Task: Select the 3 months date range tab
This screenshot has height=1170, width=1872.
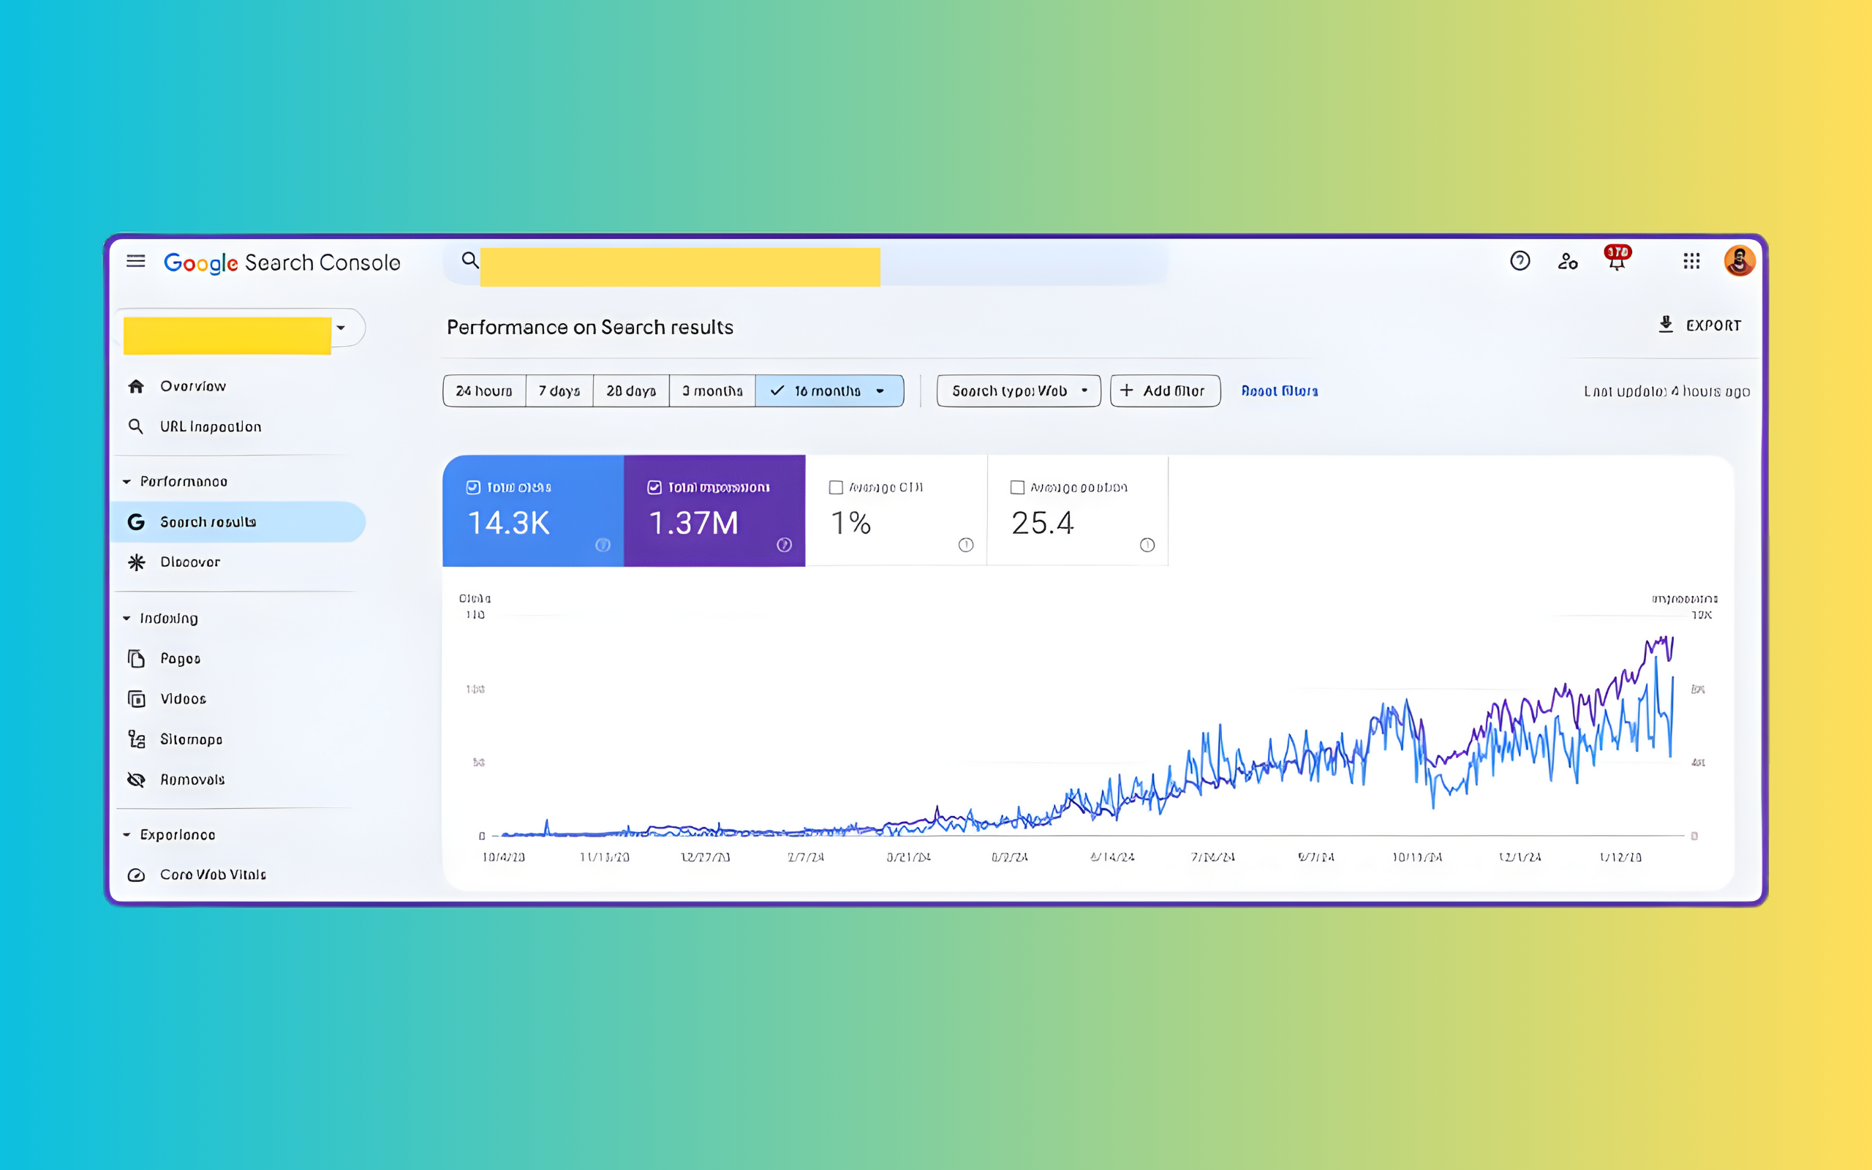Action: [712, 390]
